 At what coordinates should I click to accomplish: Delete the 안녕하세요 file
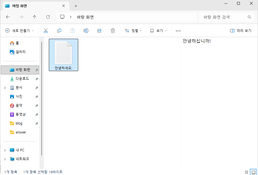[x=113, y=31]
